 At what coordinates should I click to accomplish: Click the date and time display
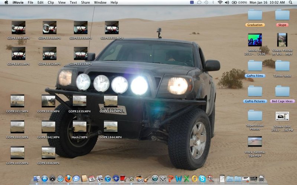point(267,3)
